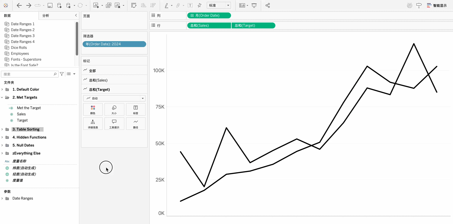453x224 pixels.
Task: Open the Tooltip (工具提示) mark card
Action: click(x=114, y=124)
